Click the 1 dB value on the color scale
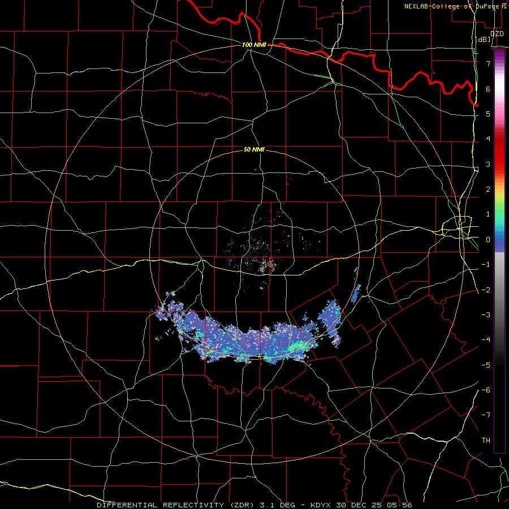The height and width of the screenshot is (509, 509). click(488, 214)
